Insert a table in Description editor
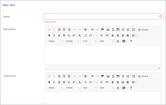Screen dimensions: 166x105 click(x=118, y=30)
